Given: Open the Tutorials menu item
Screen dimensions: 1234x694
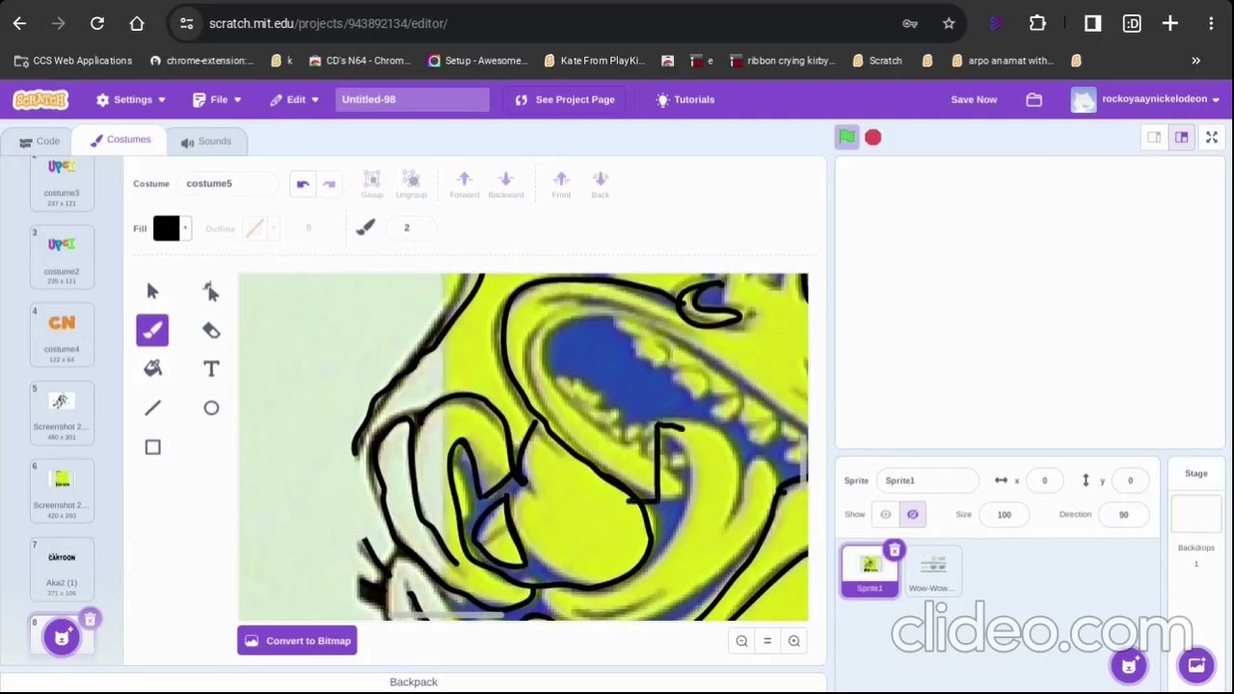Looking at the screenshot, I should [685, 99].
